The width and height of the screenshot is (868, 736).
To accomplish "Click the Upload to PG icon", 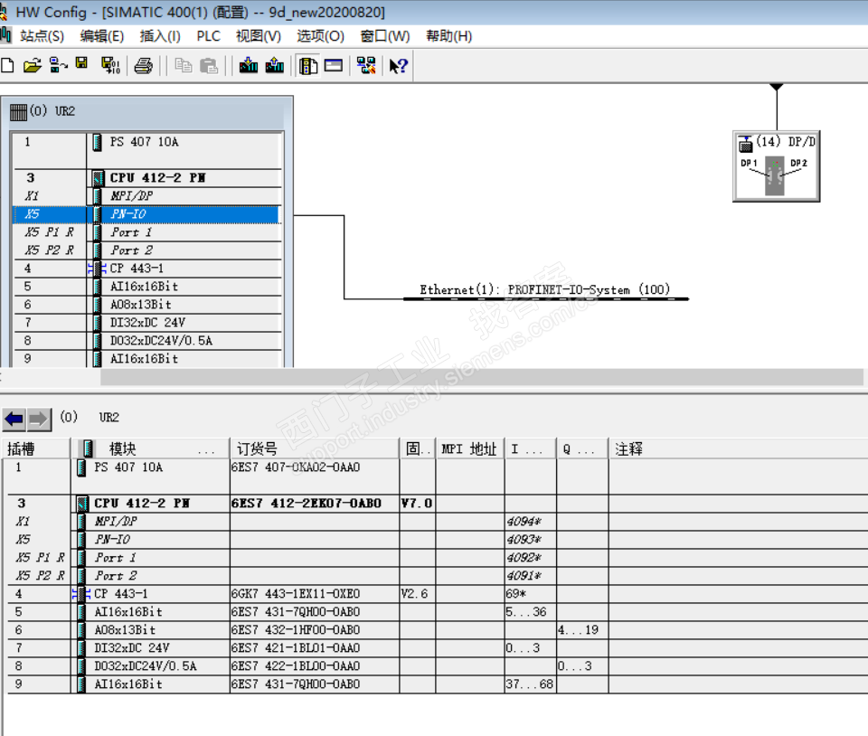I will pos(275,65).
